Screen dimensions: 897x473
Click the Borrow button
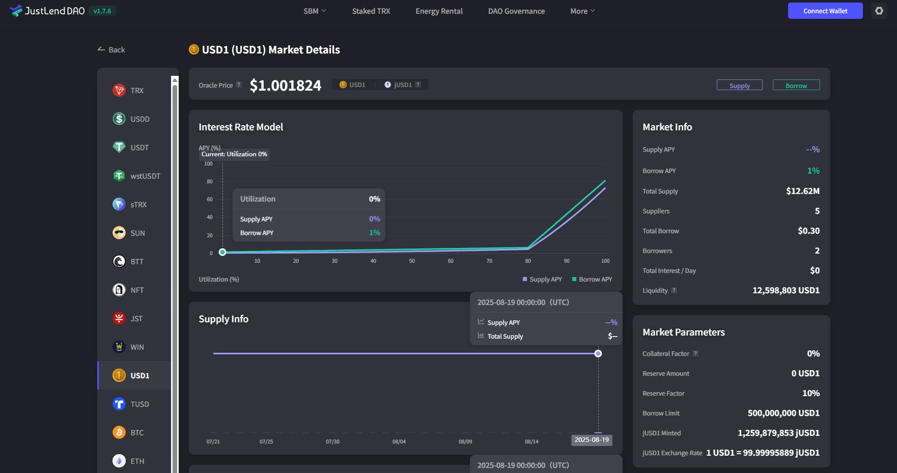point(796,85)
